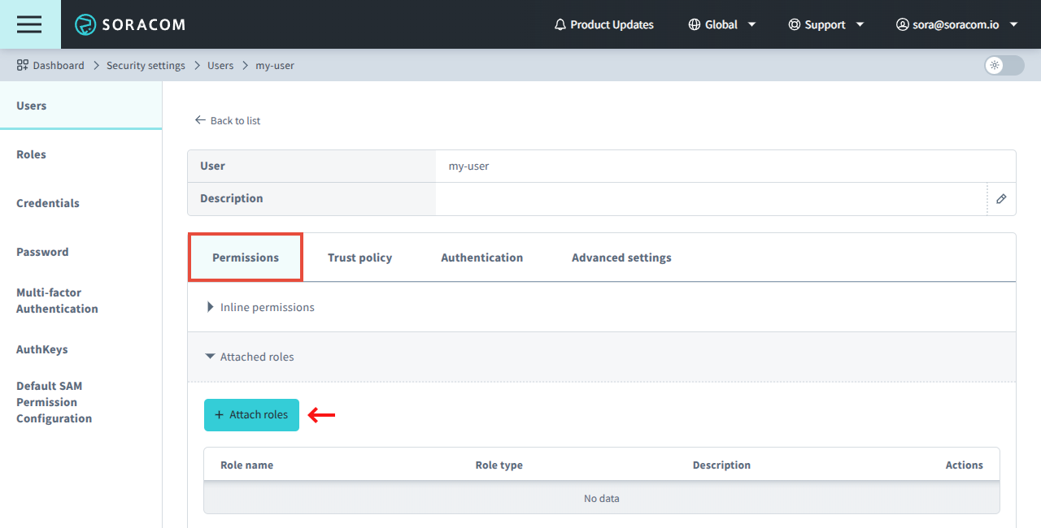Screen dimensions: 1041x528
Task: Open the Support dropdown menu
Action: 826,24
